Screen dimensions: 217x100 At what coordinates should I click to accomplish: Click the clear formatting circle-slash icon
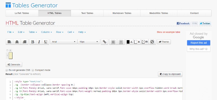[152, 42]
